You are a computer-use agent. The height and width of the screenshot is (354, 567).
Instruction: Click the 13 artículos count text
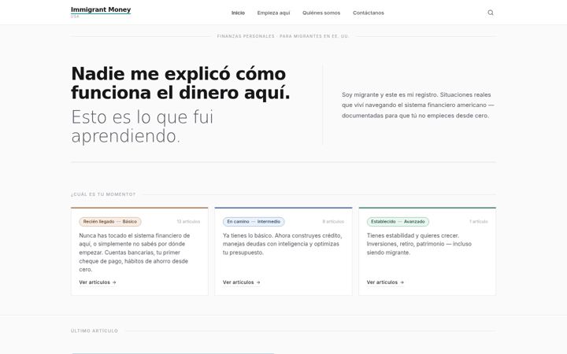pyautogui.click(x=188, y=221)
